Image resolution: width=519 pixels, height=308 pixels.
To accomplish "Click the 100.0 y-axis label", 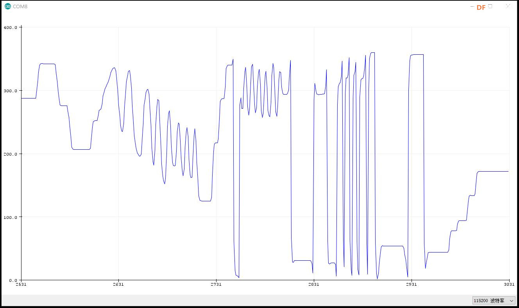I will tap(10, 217).
